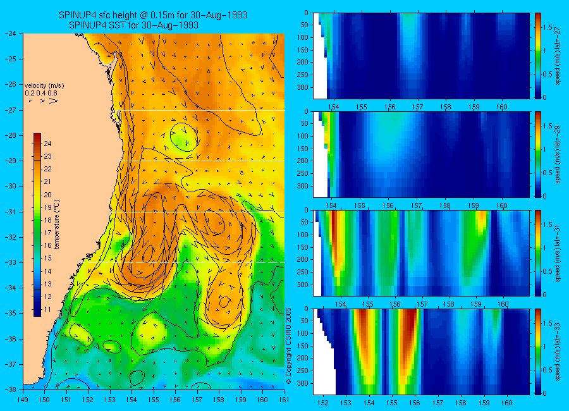The height and width of the screenshot is (411, 569).
Task: Click the "24" value on the temperature scale
Action: pyautogui.click(x=47, y=144)
